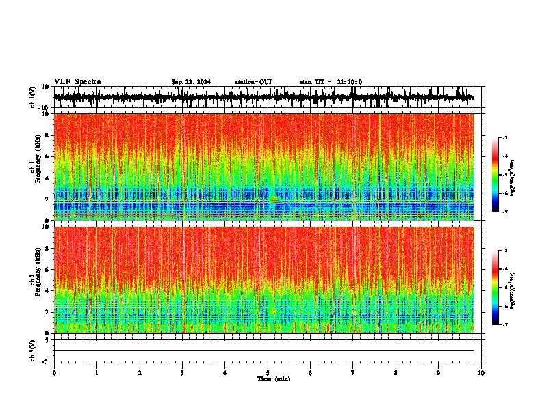Click time axis tick label "4"
This screenshot has width=542, height=418.
pos(225,373)
